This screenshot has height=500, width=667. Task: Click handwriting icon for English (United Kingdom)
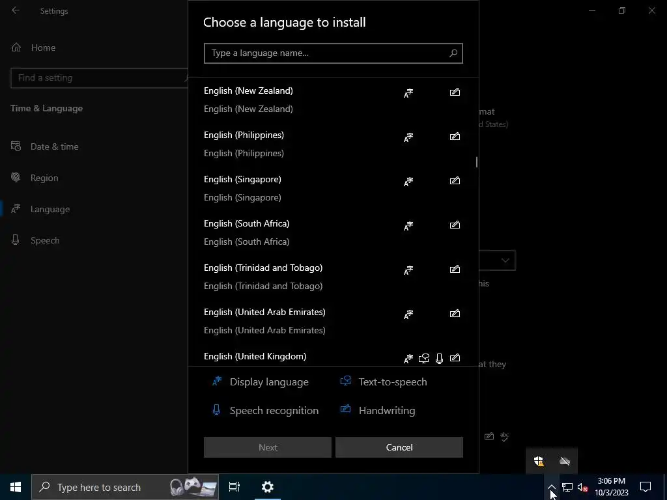pos(455,357)
